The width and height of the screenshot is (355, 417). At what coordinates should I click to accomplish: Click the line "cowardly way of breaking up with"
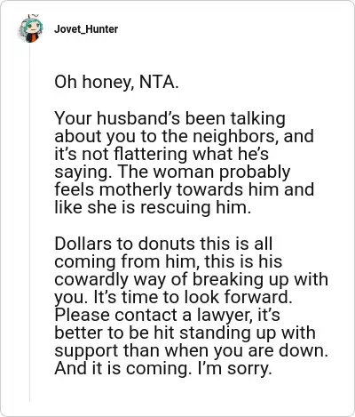coord(191,280)
